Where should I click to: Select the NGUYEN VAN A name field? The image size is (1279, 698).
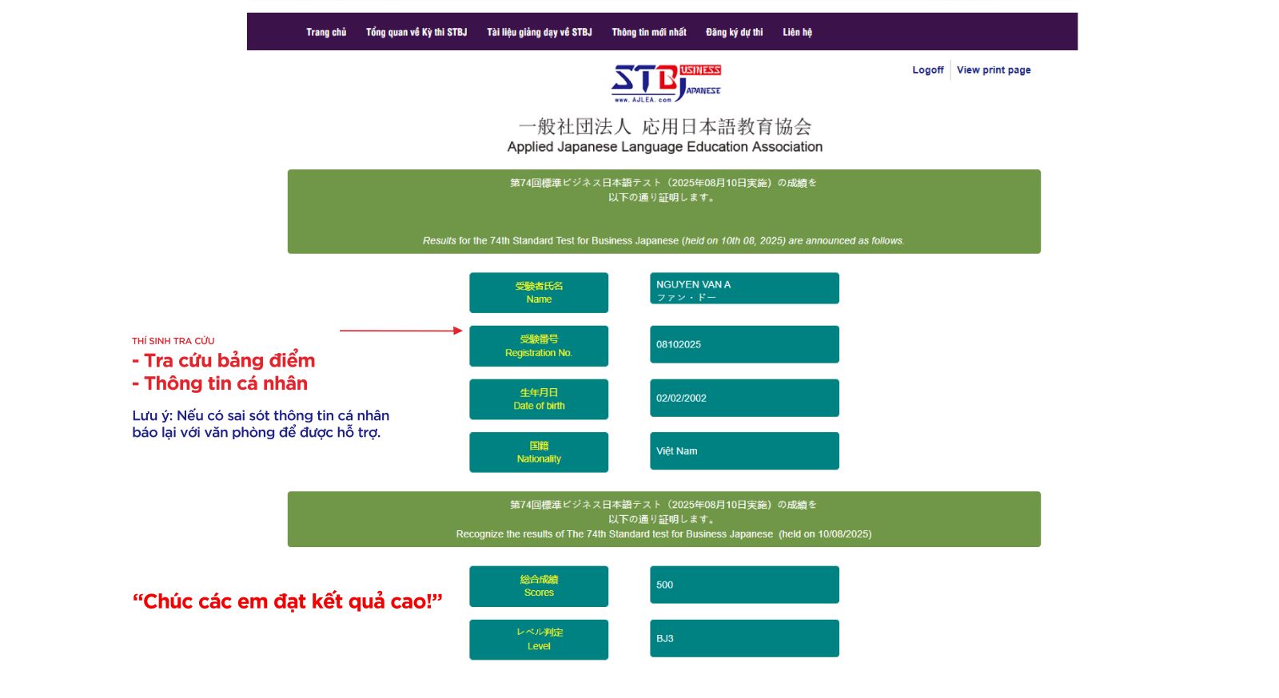click(x=744, y=288)
